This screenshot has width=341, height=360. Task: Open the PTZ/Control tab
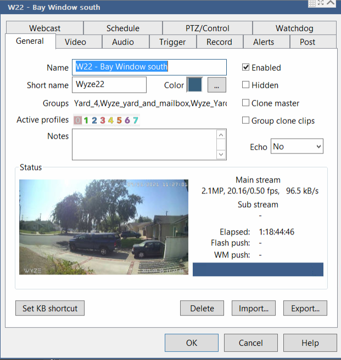208,28
